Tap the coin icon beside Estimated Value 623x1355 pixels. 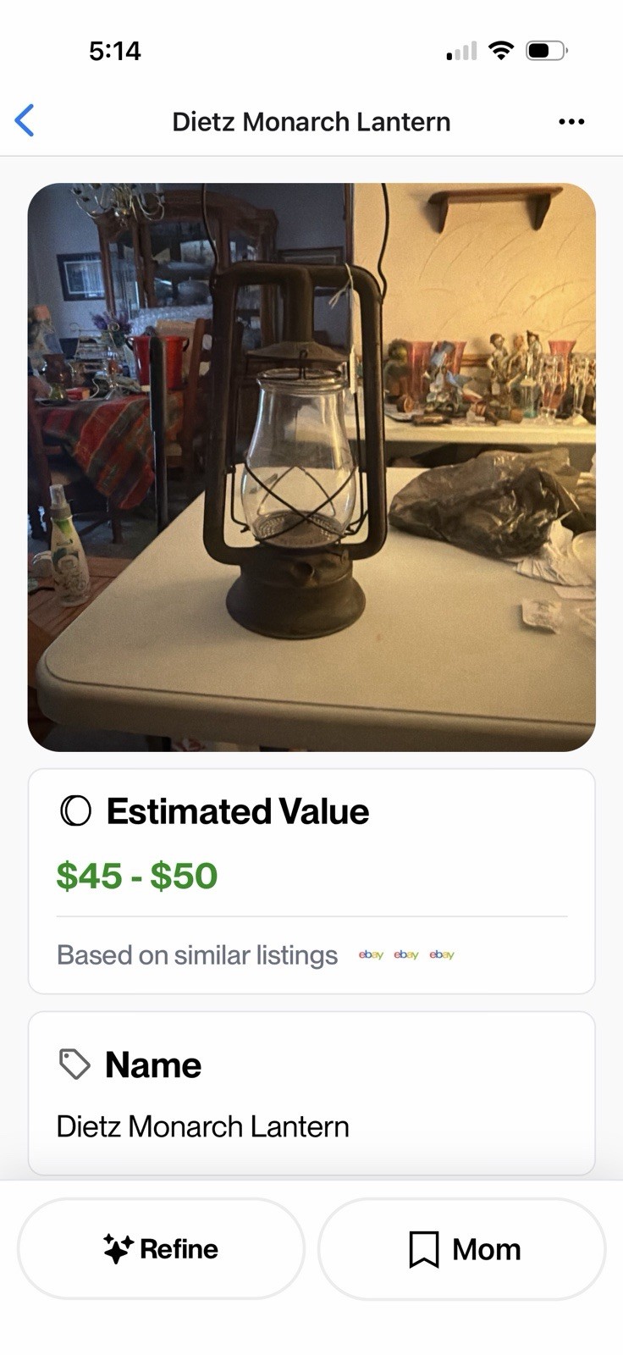pyautogui.click(x=75, y=811)
